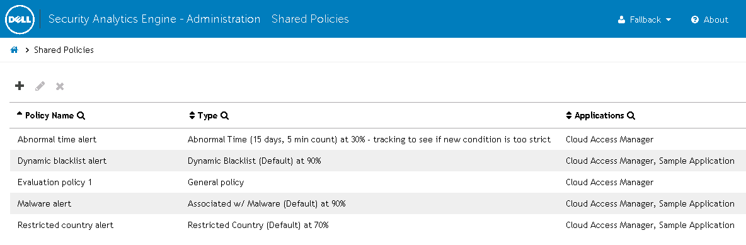Expand the Fallback user dropdown
Image resolution: width=746 pixels, height=245 pixels.
click(645, 20)
